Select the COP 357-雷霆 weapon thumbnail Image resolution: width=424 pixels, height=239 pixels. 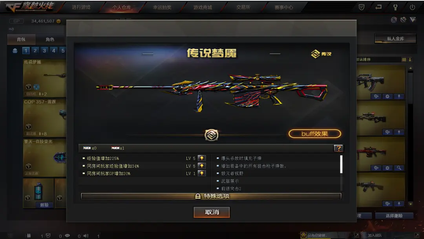tap(45, 118)
